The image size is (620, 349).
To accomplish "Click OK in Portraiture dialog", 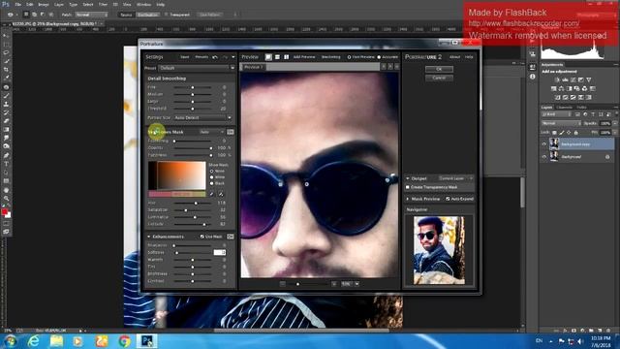I will click(x=439, y=69).
